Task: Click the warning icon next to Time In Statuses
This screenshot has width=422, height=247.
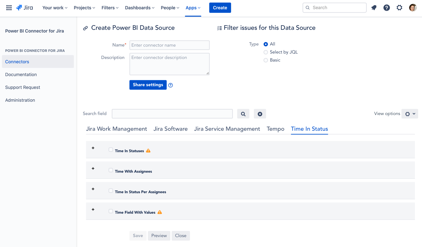Action: (148, 150)
